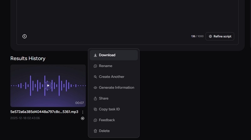Click the 00:07 duration label on the thumbnail

tap(80, 103)
